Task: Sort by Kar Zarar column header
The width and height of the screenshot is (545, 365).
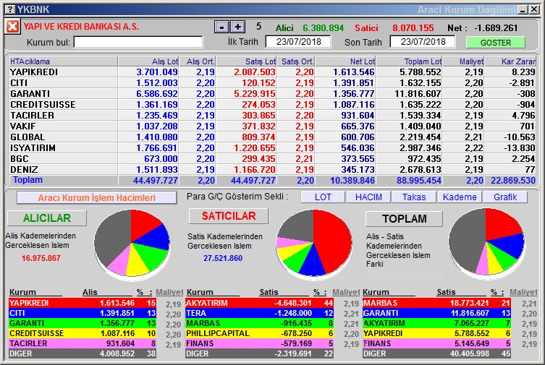Action: tap(510, 61)
